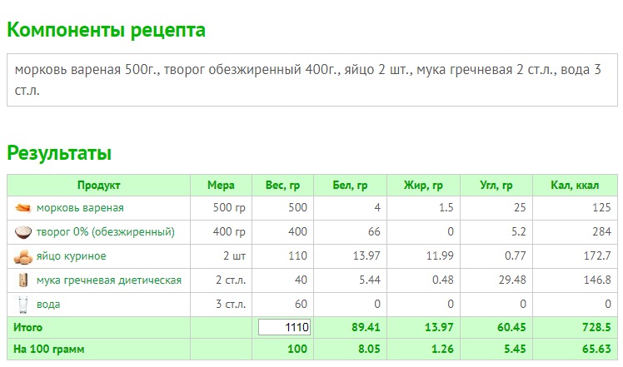Click the per-100g fat value 1.26

point(442,350)
